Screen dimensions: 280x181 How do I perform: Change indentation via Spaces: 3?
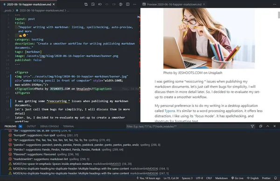pos(187,178)
